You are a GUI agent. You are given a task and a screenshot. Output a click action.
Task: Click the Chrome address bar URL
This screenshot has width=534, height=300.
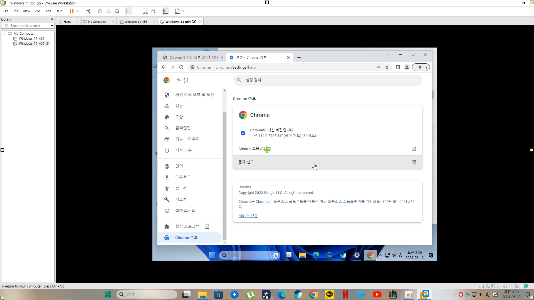pos(235,67)
